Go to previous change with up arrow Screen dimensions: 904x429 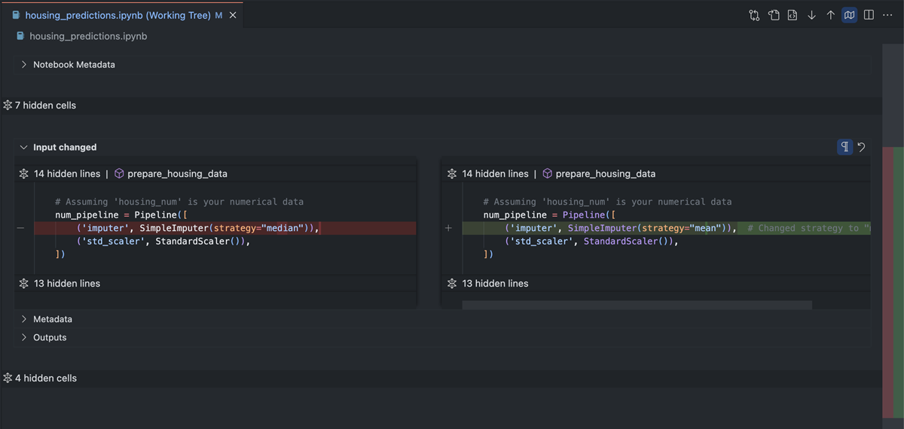point(830,15)
